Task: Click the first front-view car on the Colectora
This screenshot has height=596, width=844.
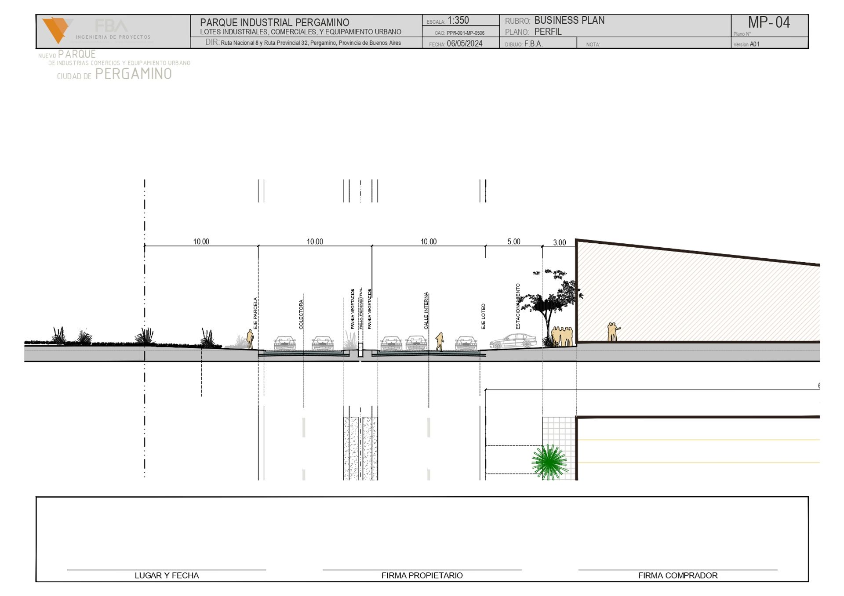Action: click(284, 343)
